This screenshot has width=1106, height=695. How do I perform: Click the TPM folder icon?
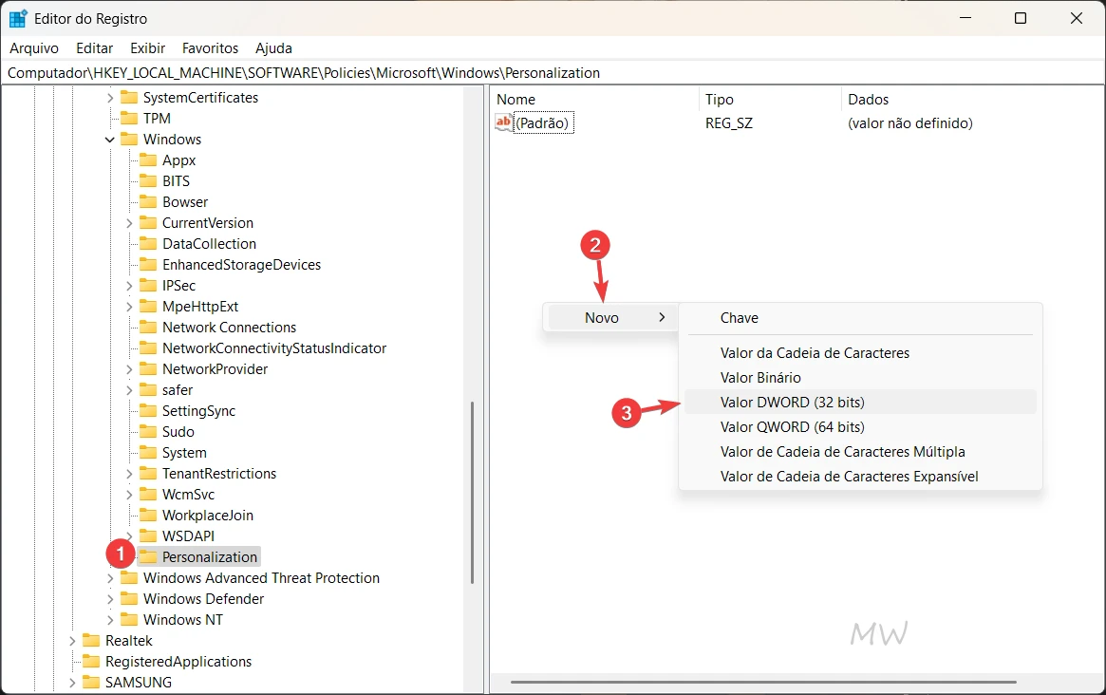(x=129, y=119)
